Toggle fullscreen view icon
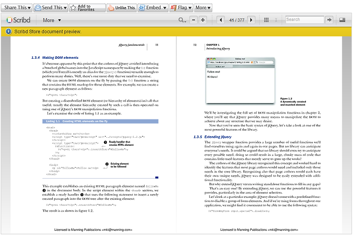 point(342,20)
